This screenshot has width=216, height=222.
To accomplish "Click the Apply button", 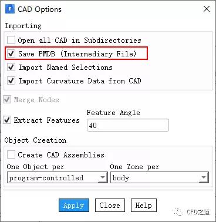I will click(x=74, y=206).
